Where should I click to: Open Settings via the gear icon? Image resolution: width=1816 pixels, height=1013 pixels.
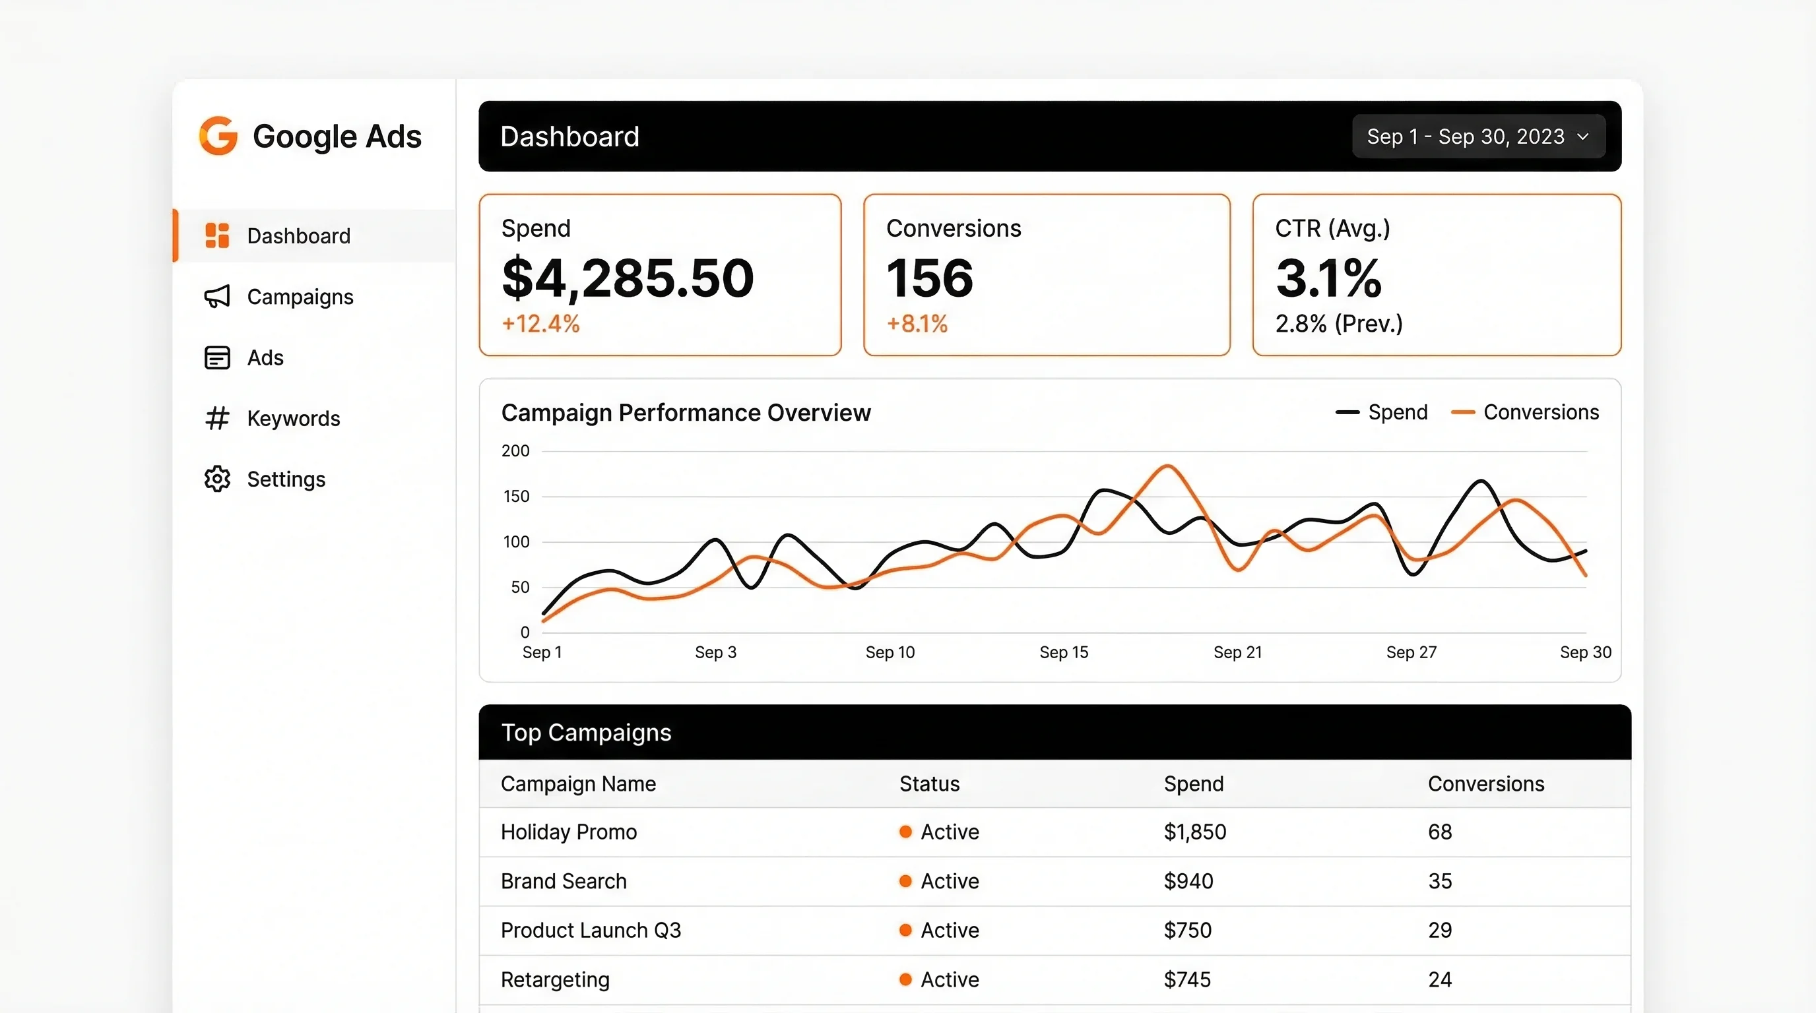click(217, 478)
